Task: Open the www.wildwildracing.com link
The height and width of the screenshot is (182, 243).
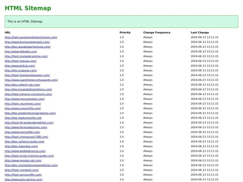Action: tap(25, 151)
